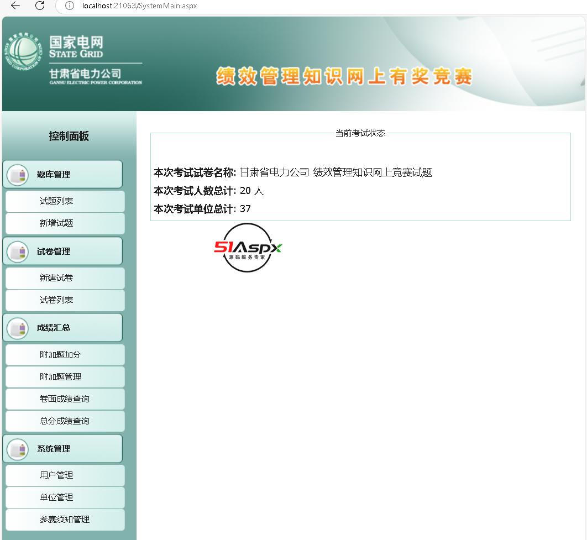This screenshot has width=587, height=540.
Task: Click the localhost address bar URL
Action: pyautogui.click(x=139, y=6)
